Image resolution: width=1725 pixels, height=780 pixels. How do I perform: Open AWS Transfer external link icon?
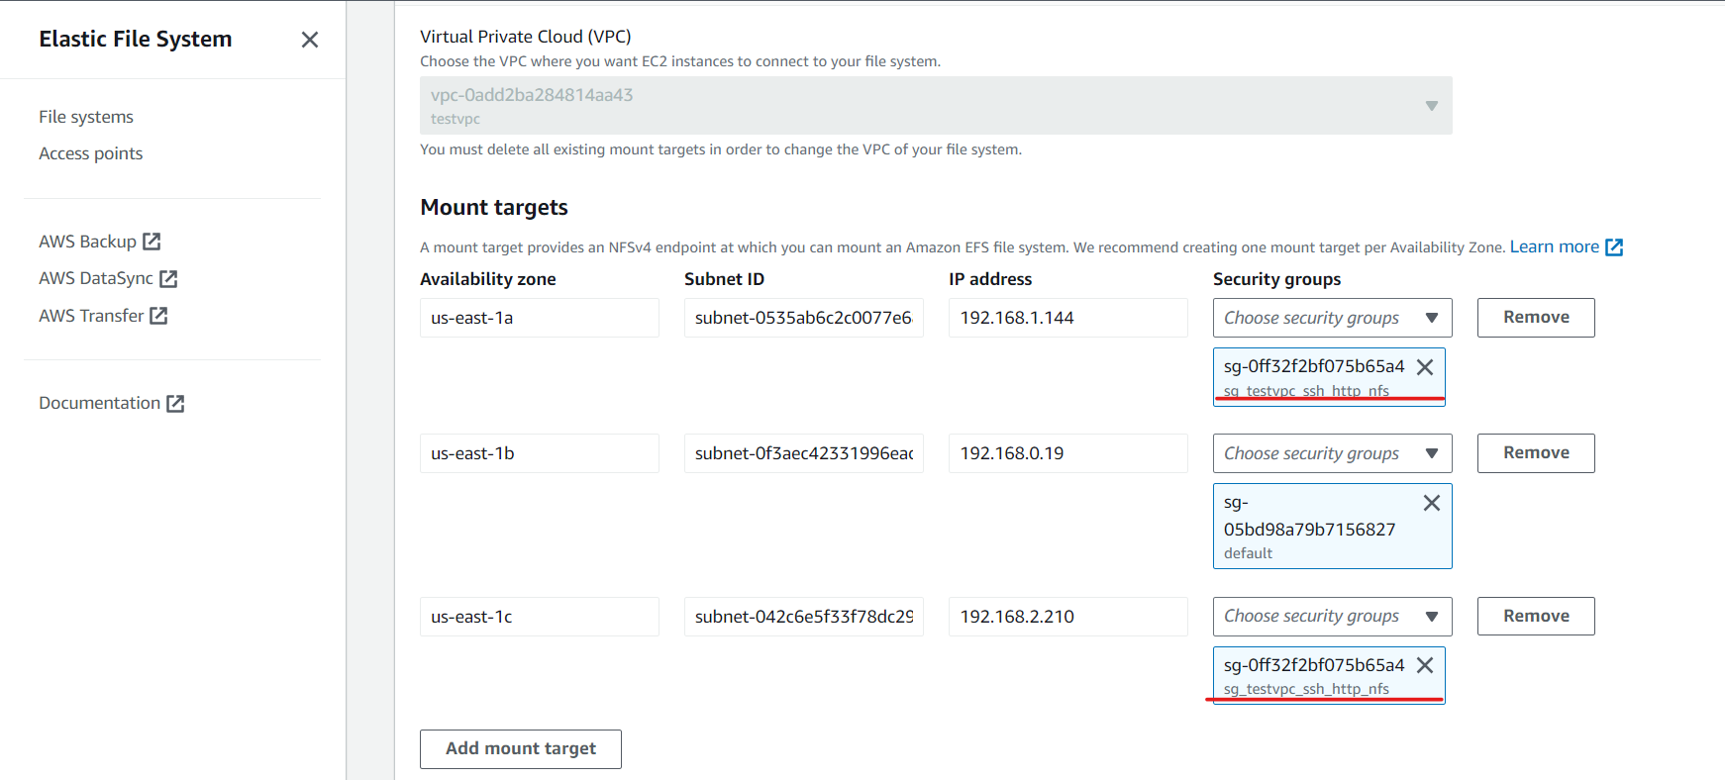pos(158,316)
